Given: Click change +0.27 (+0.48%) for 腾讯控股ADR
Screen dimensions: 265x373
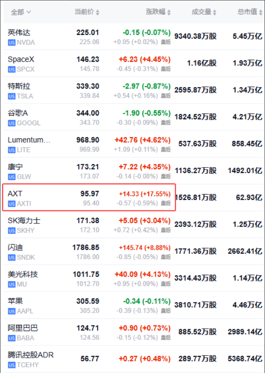Looking at the screenshot, I should (x=145, y=359).
